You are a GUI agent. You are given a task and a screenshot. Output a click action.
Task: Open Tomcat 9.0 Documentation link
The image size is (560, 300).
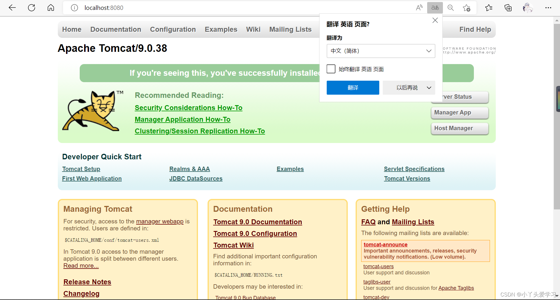258,222
